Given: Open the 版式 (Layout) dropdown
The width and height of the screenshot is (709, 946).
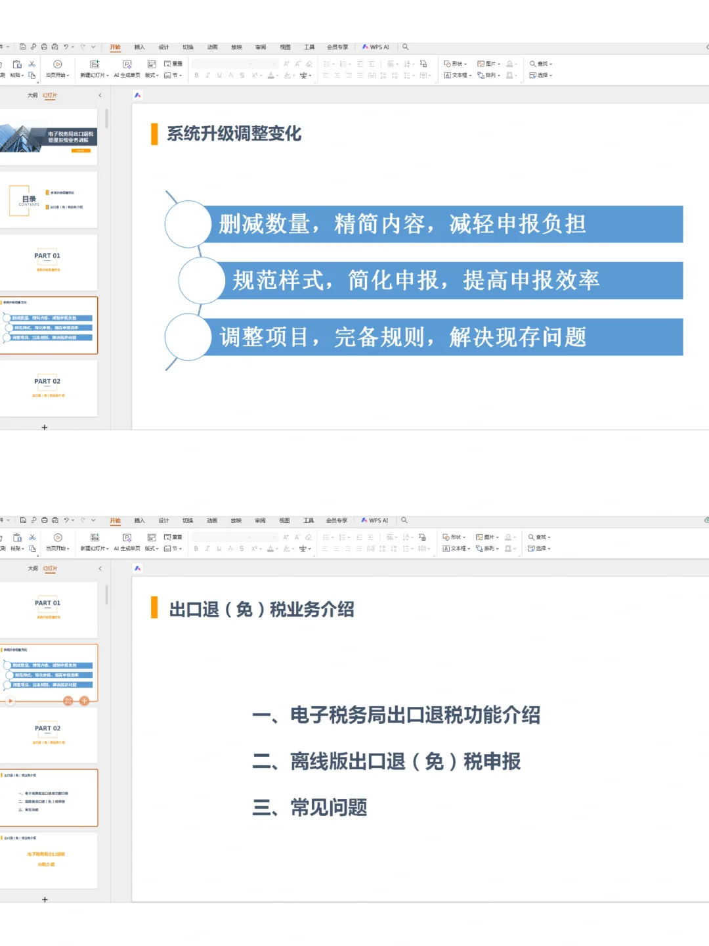Looking at the screenshot, I should click(152, 74).
